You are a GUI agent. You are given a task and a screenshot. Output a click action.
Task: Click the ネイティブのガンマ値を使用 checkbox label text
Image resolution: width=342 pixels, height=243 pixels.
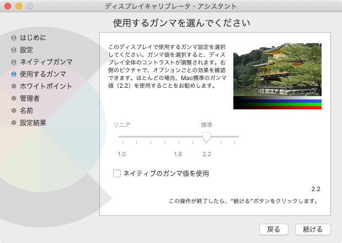(x=165, y=173)
